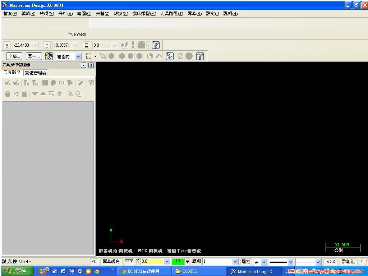Viewport: 368px width, 276px height.
Task: Open the status bar Z depth dropdown
Action: (x=167, y=262)
